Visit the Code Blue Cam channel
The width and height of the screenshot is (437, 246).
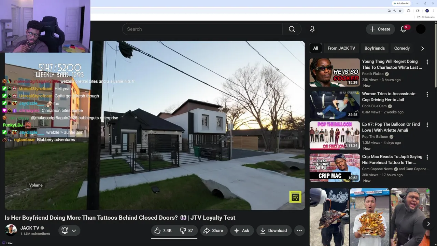[x=374, y=106]
